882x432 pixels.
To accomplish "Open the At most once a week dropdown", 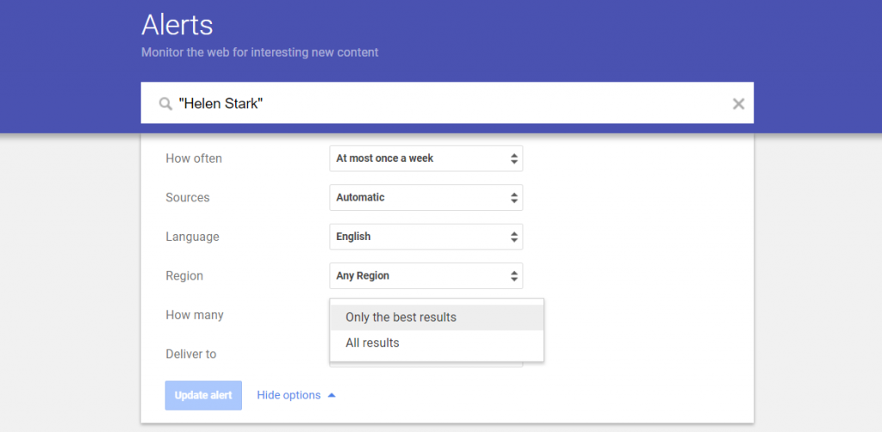I will pos(425,158).
